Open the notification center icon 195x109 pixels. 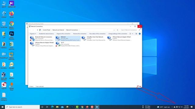(192, 107)
